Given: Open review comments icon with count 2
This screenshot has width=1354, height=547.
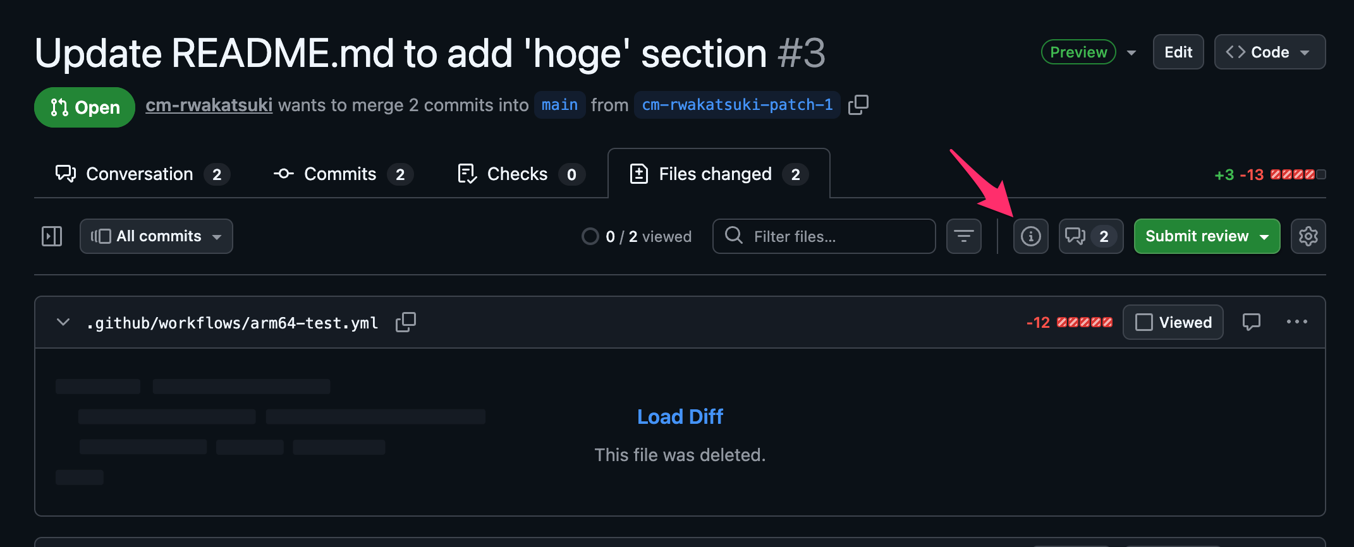Looking at the screenshot, I should click(x=1090, y=236).
